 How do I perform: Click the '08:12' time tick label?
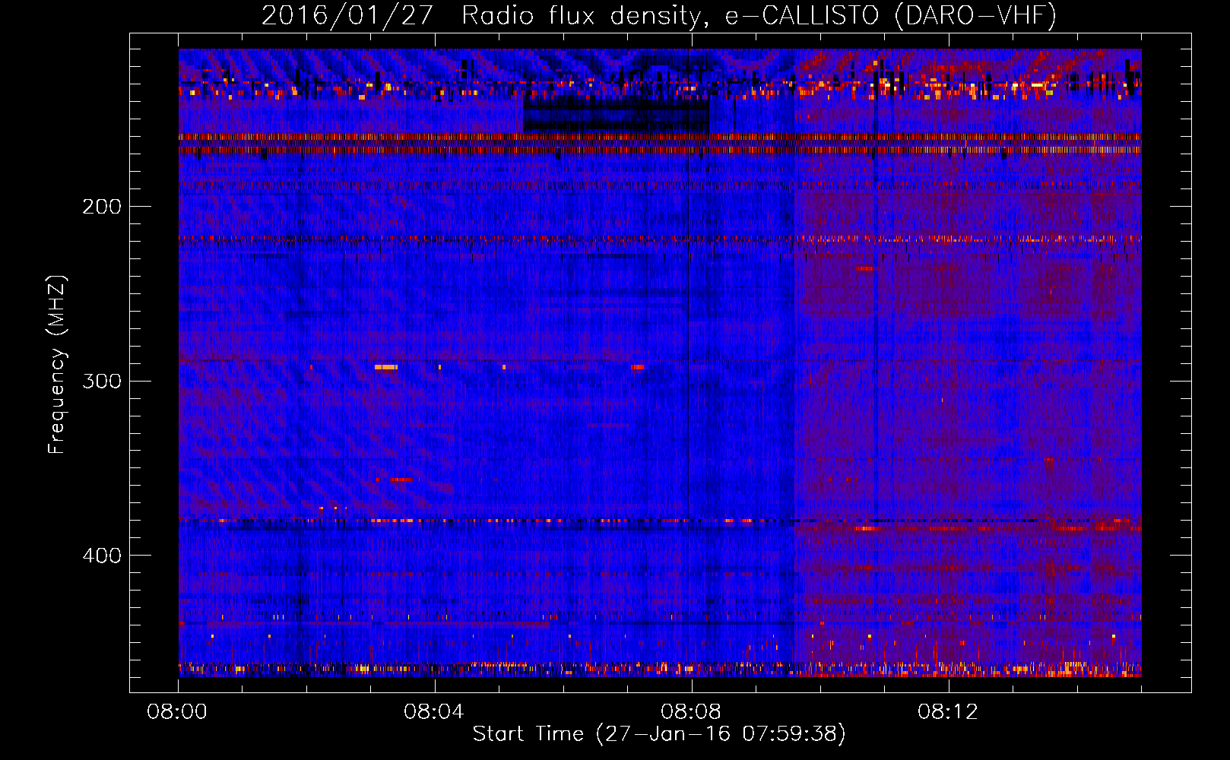coord(947,712)
